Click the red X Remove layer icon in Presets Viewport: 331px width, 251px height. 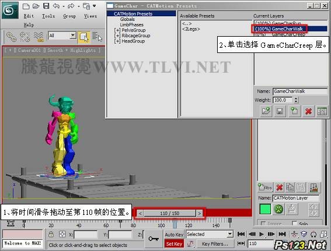click(x=308, y=111)
